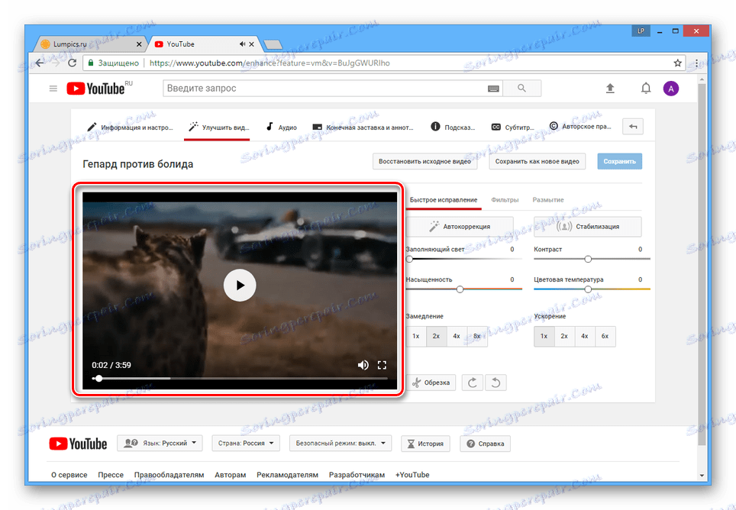Set Ускорение to 1x
The image size is (736, 510).
(x=544, y=337)
